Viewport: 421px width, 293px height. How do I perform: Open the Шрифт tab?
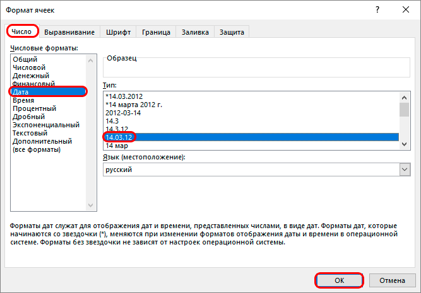[x=118, y=32]
